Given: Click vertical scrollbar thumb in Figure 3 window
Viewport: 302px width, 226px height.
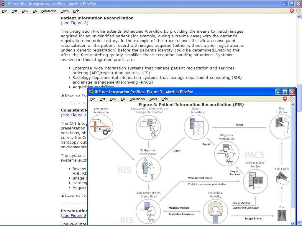Looking at the screenshot, I should (x=293, y=158).
